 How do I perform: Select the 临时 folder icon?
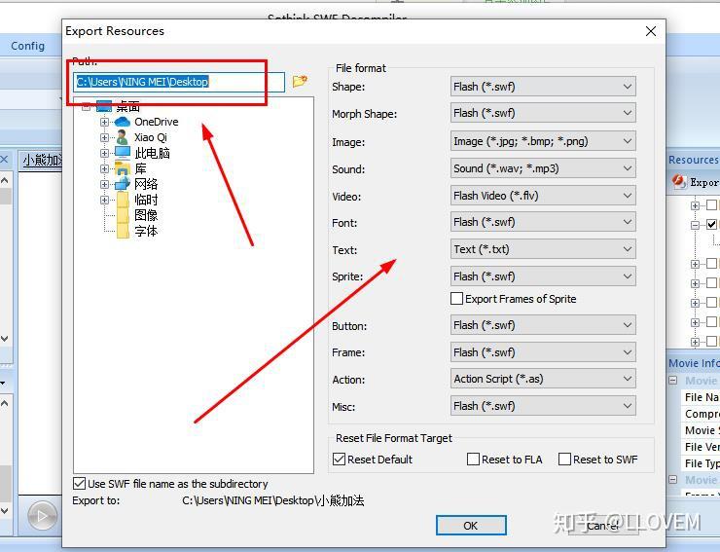coord(123,200)
